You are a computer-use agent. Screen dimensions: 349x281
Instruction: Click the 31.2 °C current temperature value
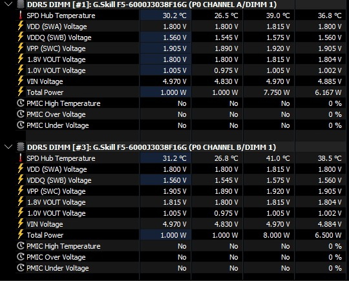174,158
